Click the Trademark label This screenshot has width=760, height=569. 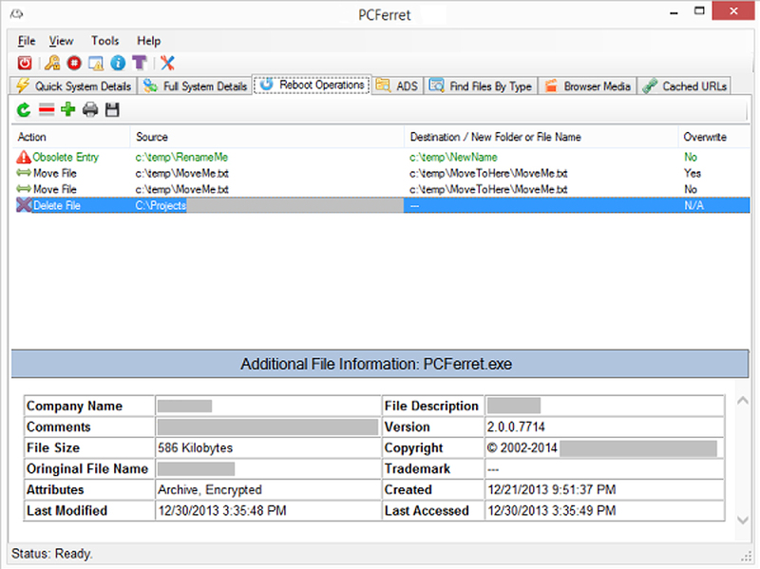[x=417, y=469]
